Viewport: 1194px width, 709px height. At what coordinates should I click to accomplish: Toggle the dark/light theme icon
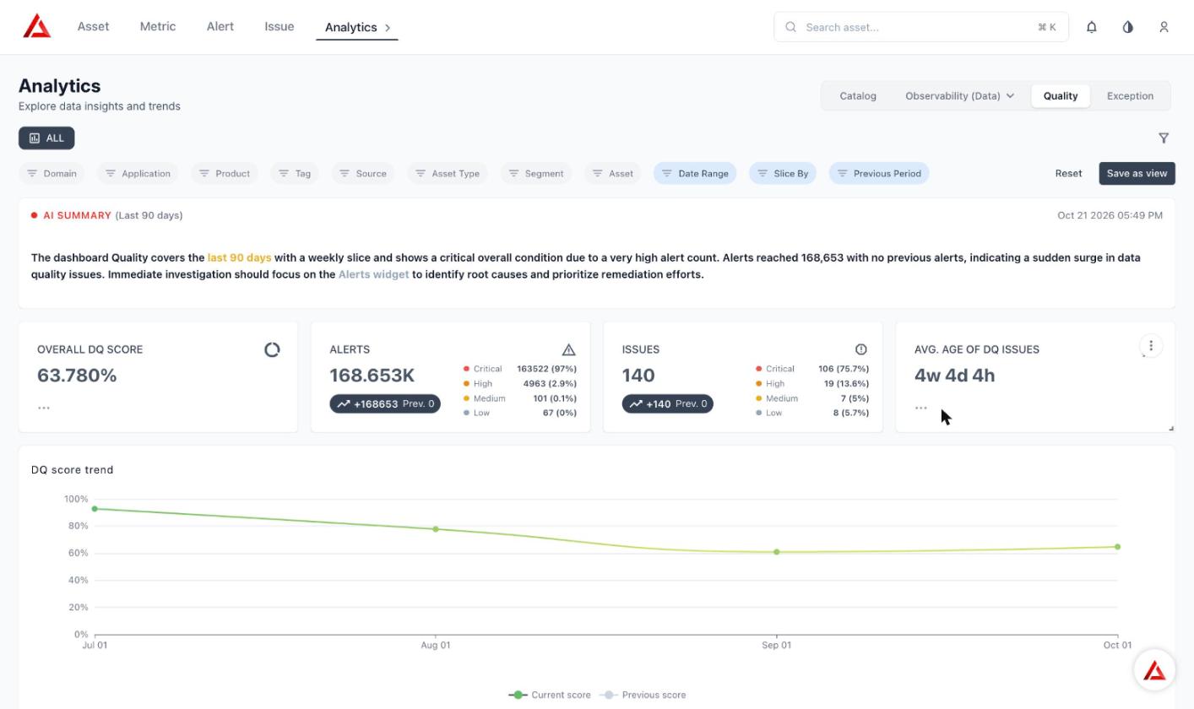coord(1127,27)
